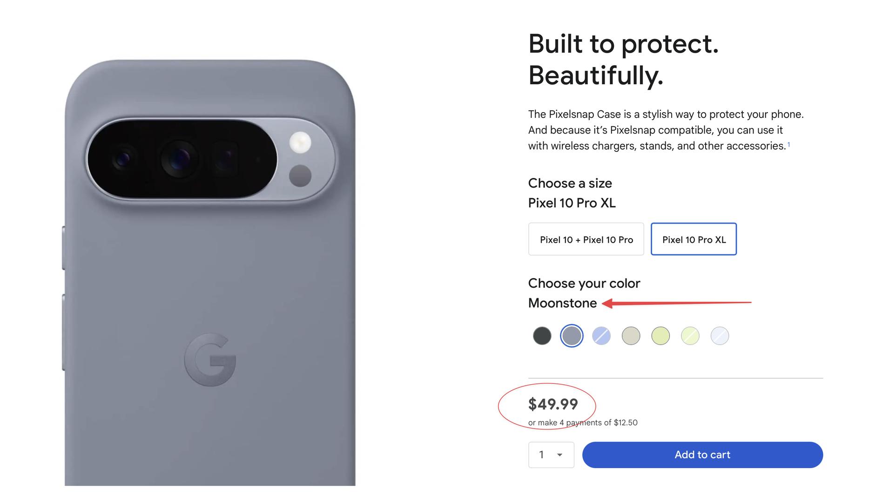Click the Google G logo on case
The width and height of the screenshot is (889, 503).
point(210,360)
